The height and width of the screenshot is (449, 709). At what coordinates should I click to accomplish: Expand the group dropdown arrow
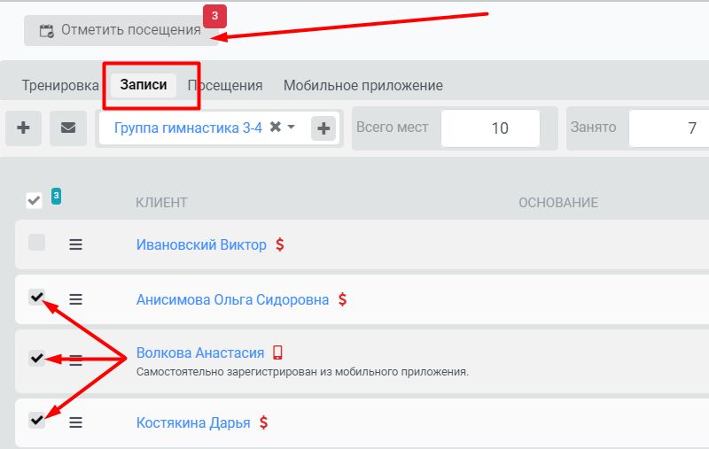(x=292, y=127)
